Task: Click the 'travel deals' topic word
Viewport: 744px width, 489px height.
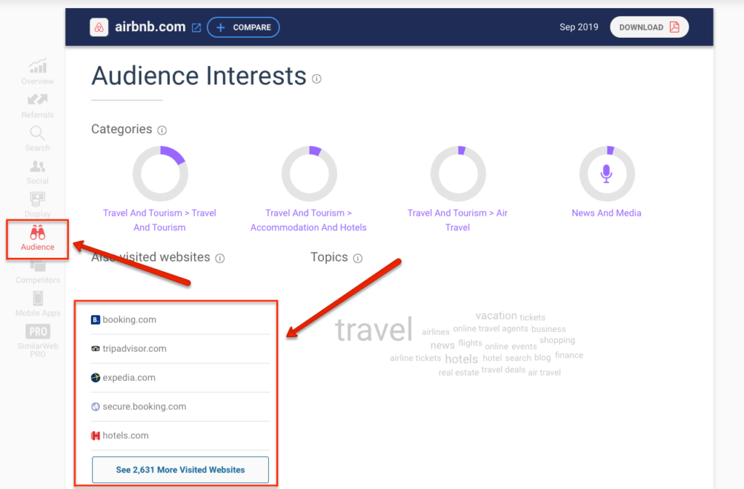Action: click(x=504, y=370)
